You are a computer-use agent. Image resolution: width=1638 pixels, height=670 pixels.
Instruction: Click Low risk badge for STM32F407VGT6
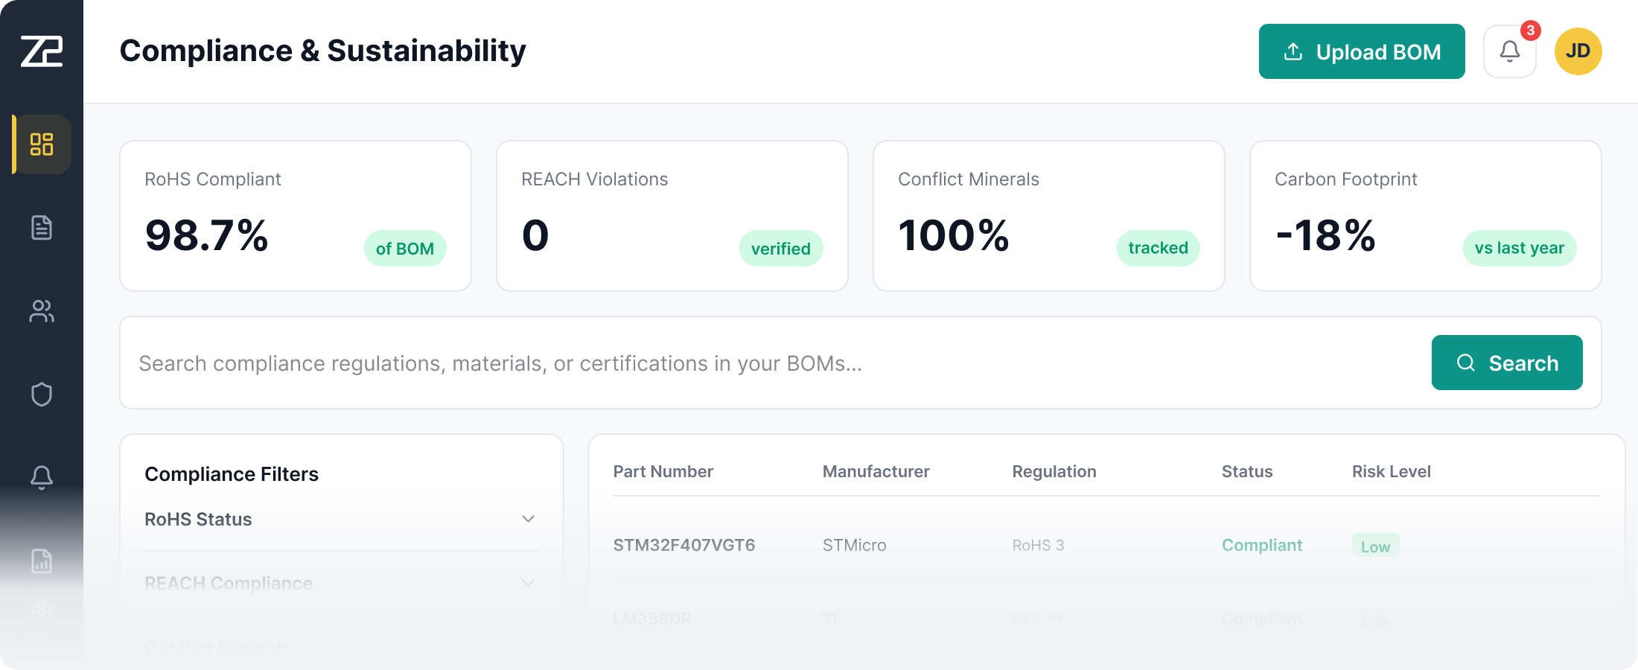[1376, 546]
